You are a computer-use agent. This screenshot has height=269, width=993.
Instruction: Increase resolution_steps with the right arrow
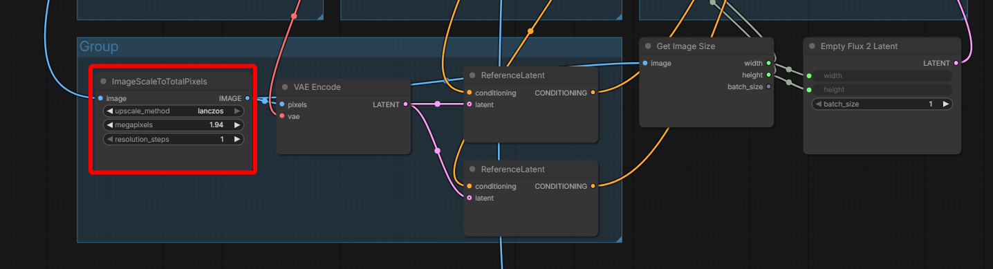[x=237, y=139]
